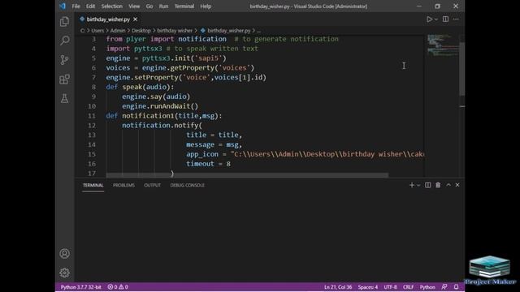Open the File menu
520x292 pixels.
(76, 6)
